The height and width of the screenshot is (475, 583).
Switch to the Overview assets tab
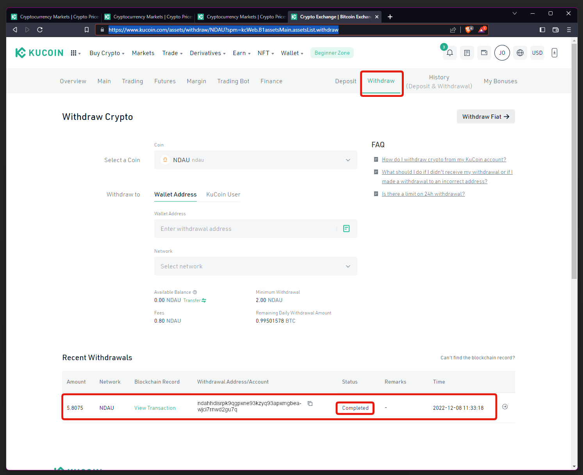(73, 81)
